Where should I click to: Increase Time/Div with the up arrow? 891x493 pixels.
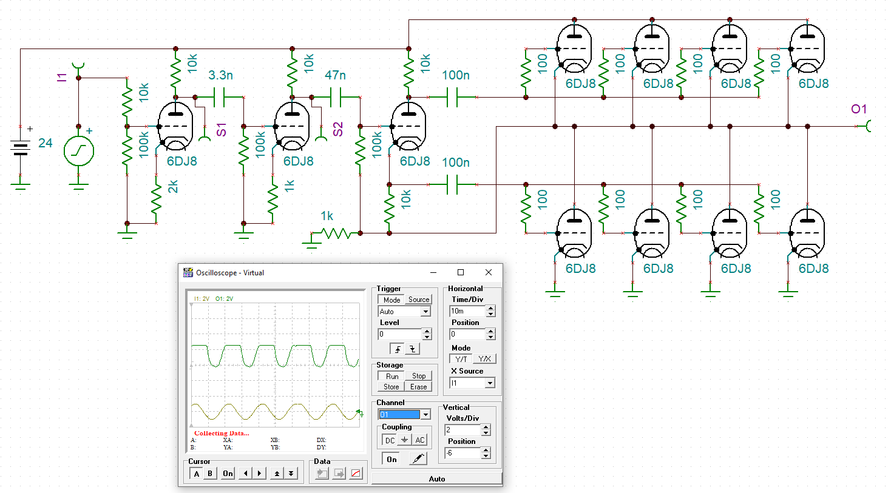[x=490, y=308]
